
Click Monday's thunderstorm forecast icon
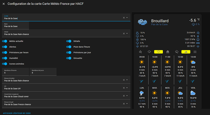pyautogui.click(x=142, y=93)
